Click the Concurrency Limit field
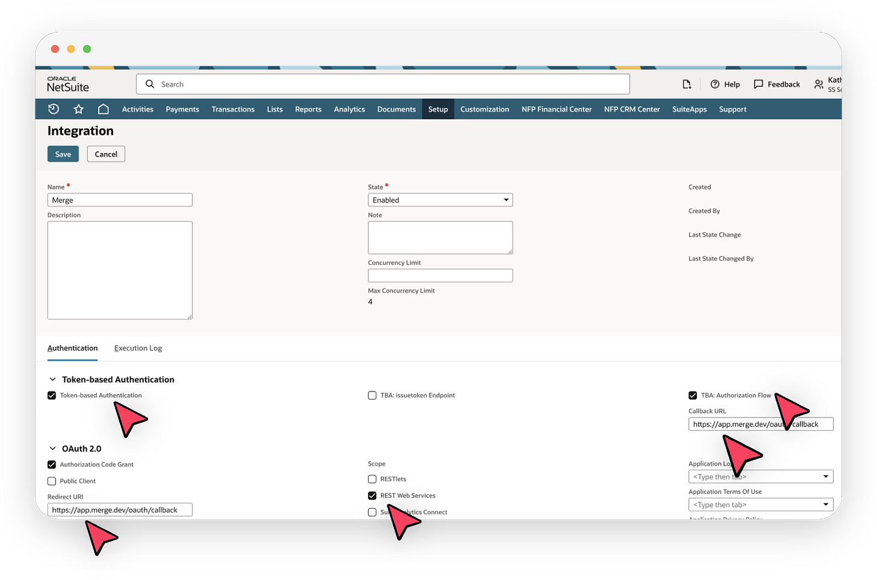877x580 pixels. click(440, 275)
